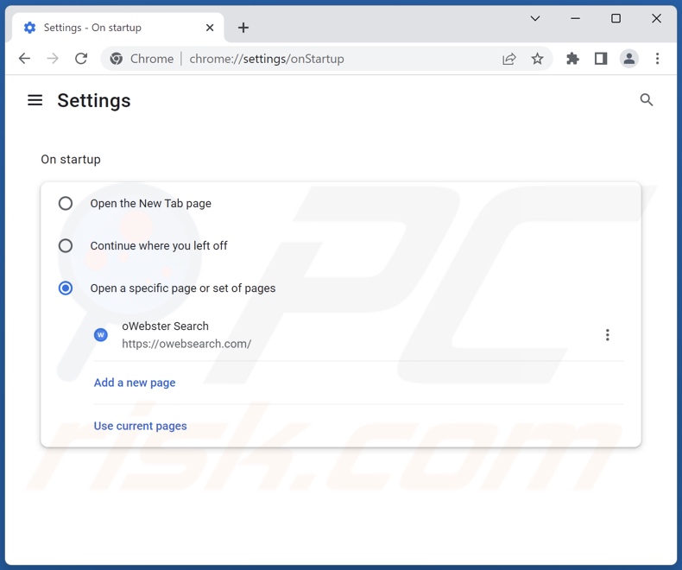Search settings with the magnifier icon
682x570 pixels.
[647, 100]
